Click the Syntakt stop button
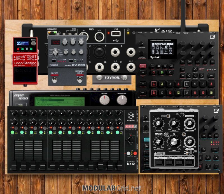Image resolution: width=224 pixels, height=194 pixels. point(170,72)
